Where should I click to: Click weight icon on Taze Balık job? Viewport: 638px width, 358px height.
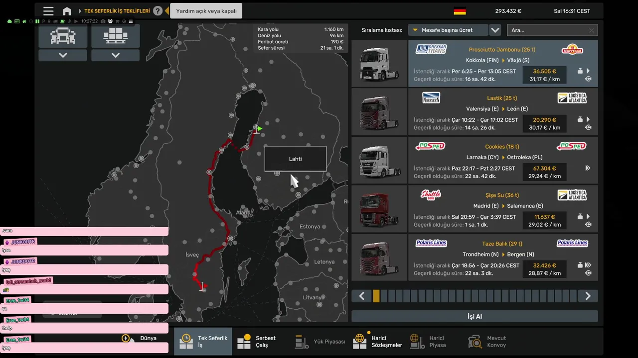[x=580, y=265]
